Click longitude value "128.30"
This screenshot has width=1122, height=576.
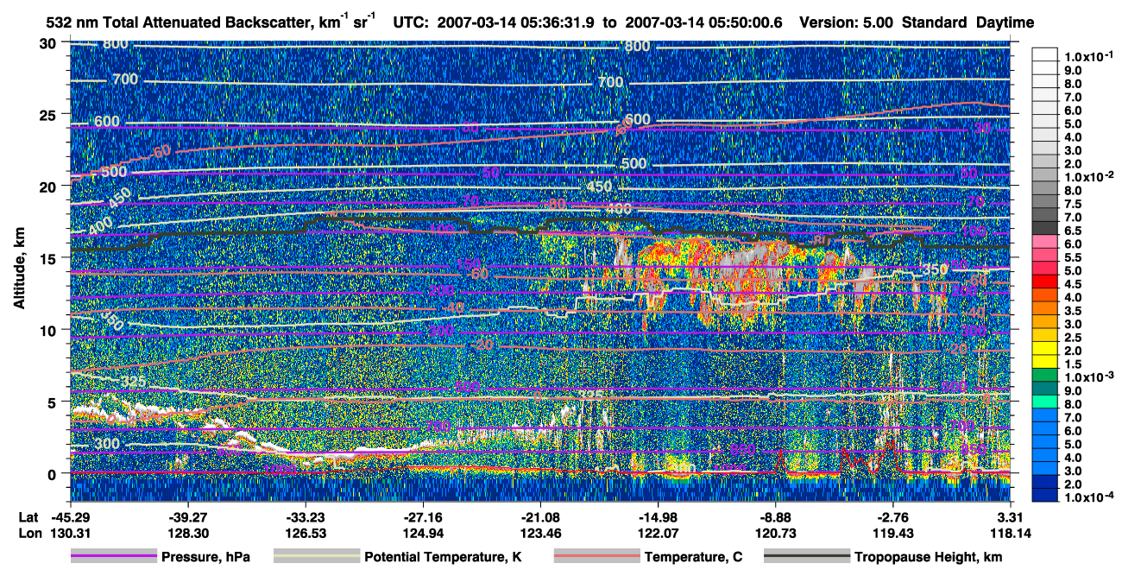(186, 534)
